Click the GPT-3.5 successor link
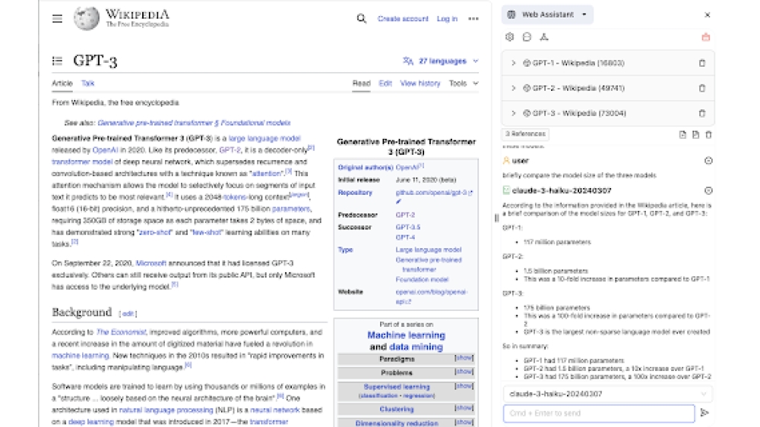Screen dimensions: 760x427 (x=407, y=228)
